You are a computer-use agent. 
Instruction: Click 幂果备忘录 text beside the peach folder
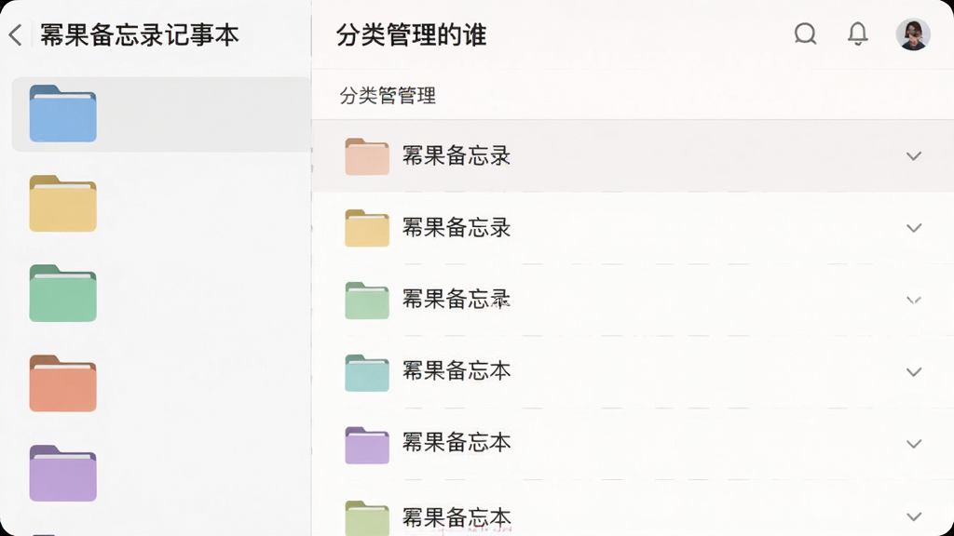pos(457,155)
